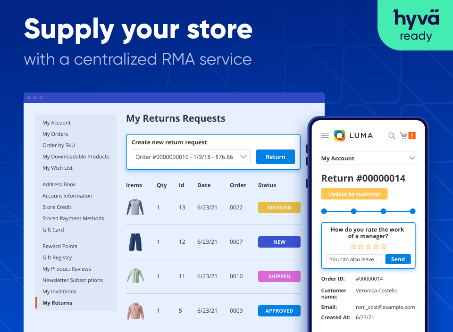Click the Update by customer status button
This screenshot has height=332, width=453.
point(354,194)
